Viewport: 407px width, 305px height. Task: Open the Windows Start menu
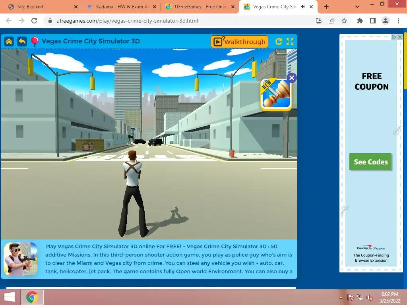coord(10,297)
